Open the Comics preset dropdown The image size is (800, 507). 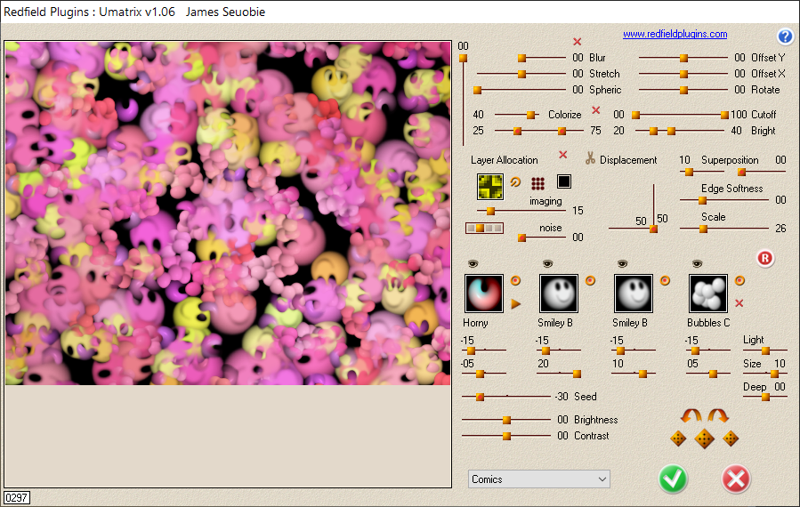538,479
